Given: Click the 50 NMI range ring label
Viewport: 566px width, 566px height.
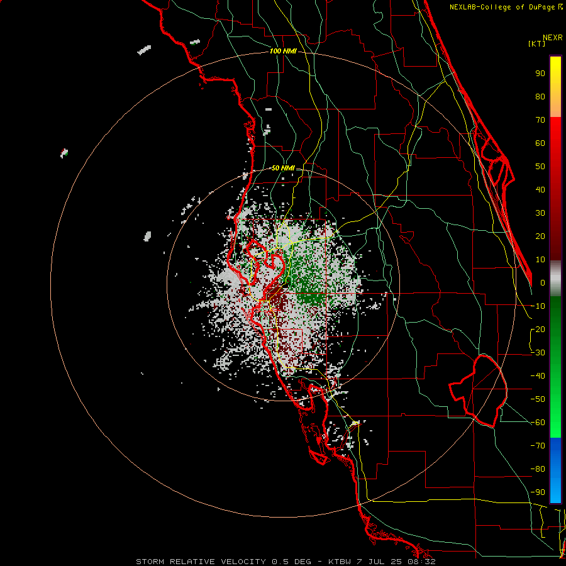Looking at the screenshot, I should (x=283, y=168).
